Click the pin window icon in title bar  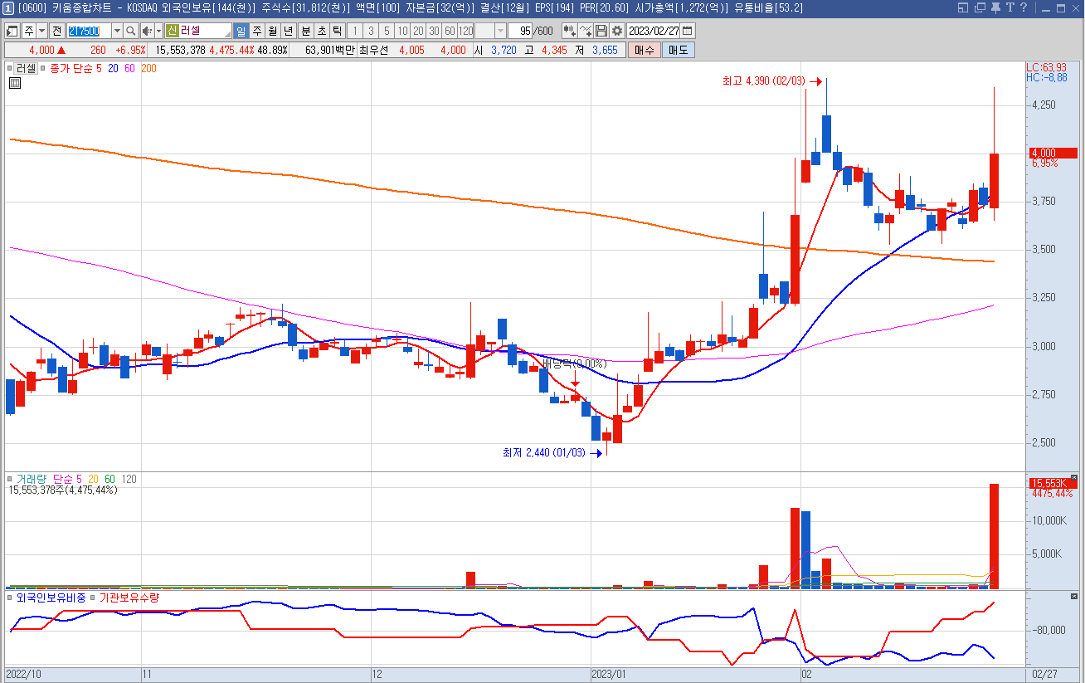pyautogui.click(x=995, y=7)
